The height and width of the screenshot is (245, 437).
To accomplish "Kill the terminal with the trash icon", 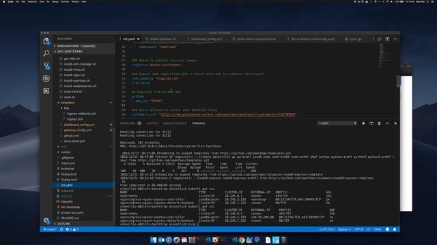I will pos(380,123).
